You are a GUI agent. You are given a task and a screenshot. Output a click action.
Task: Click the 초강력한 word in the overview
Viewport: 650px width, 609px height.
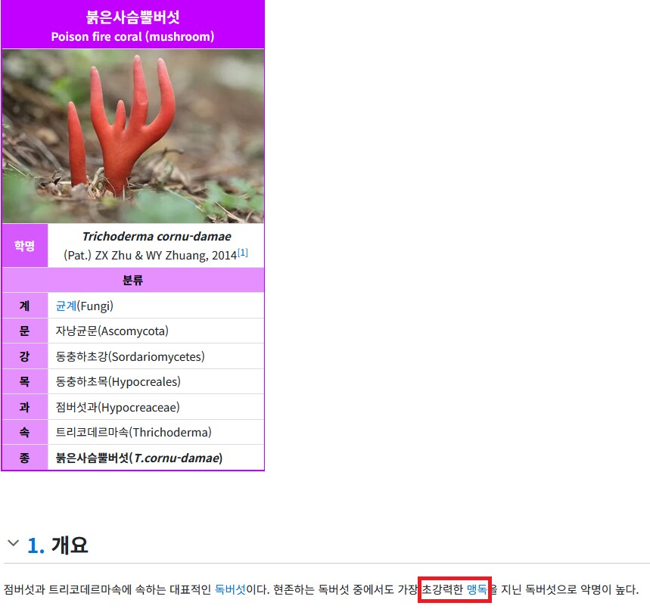pos(442,589)
